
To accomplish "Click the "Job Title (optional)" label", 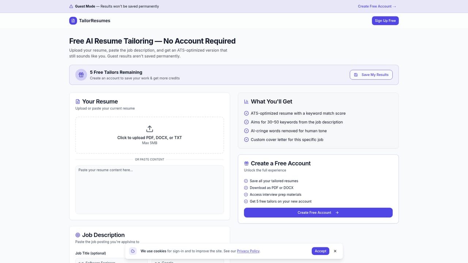I will click(91, 253).
